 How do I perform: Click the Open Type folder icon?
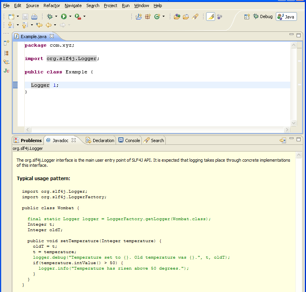coord(177,16)
